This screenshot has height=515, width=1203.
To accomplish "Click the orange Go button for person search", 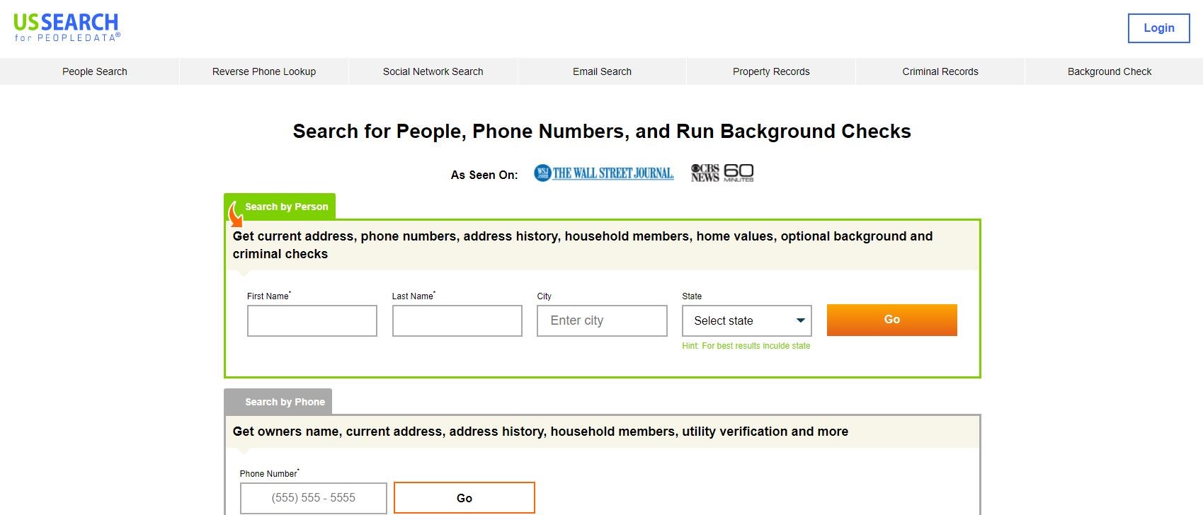I will pos(892,320).
